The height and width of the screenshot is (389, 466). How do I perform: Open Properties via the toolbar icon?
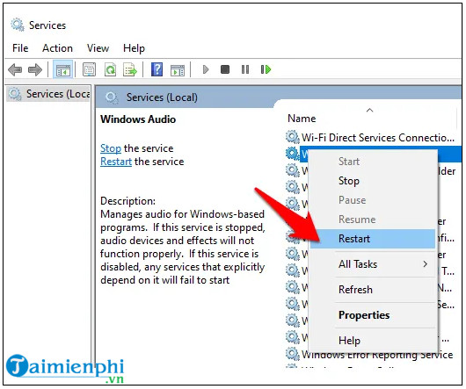tap(89, 70)
